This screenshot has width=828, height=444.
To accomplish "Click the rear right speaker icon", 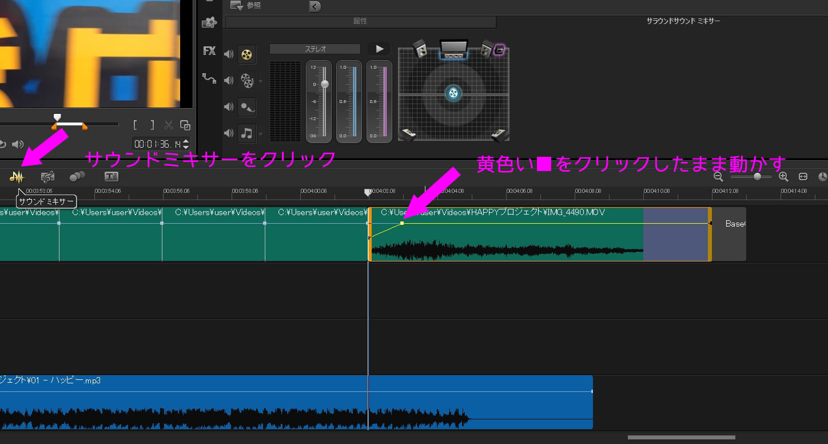I will (500, 135).
